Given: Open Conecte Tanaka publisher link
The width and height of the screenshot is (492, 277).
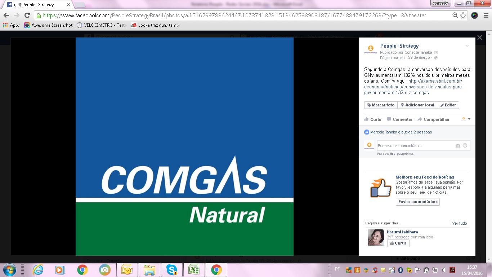Looking at the screenshot, I should tap(419, 52).
